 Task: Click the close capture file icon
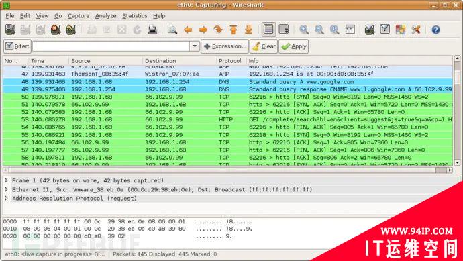[x=121, y=30]
